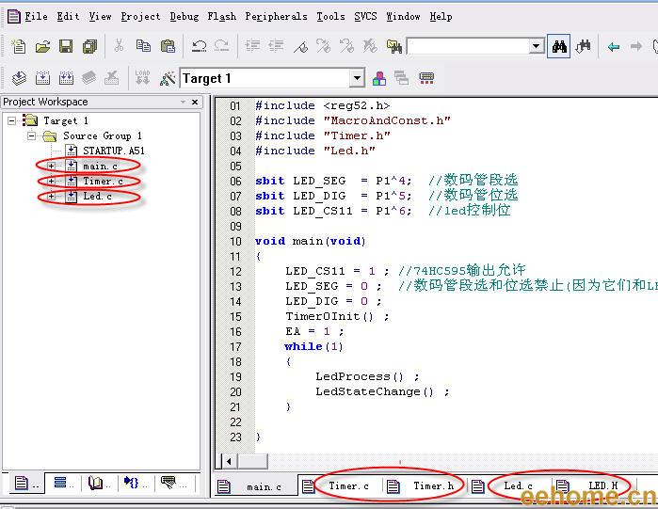Click the multi-project window icon
Viewport: 658px width, 509px height.
tap(401, 78)
